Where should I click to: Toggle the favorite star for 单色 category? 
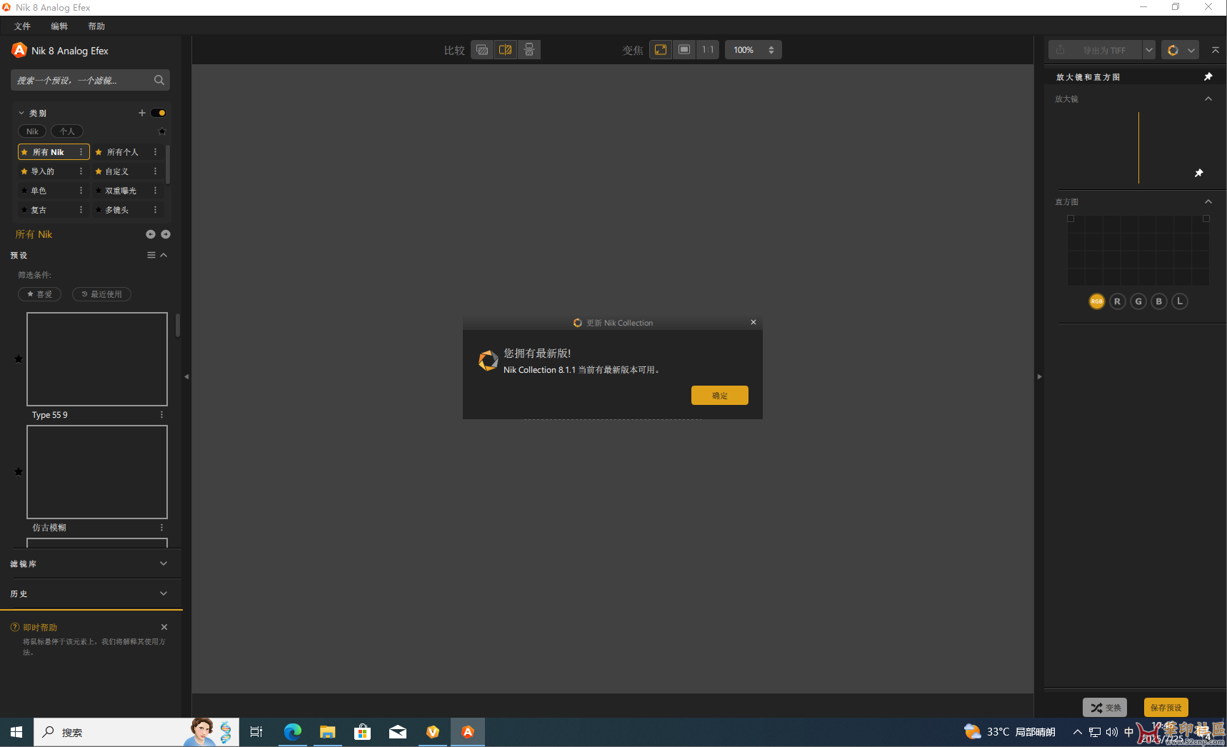24,191
